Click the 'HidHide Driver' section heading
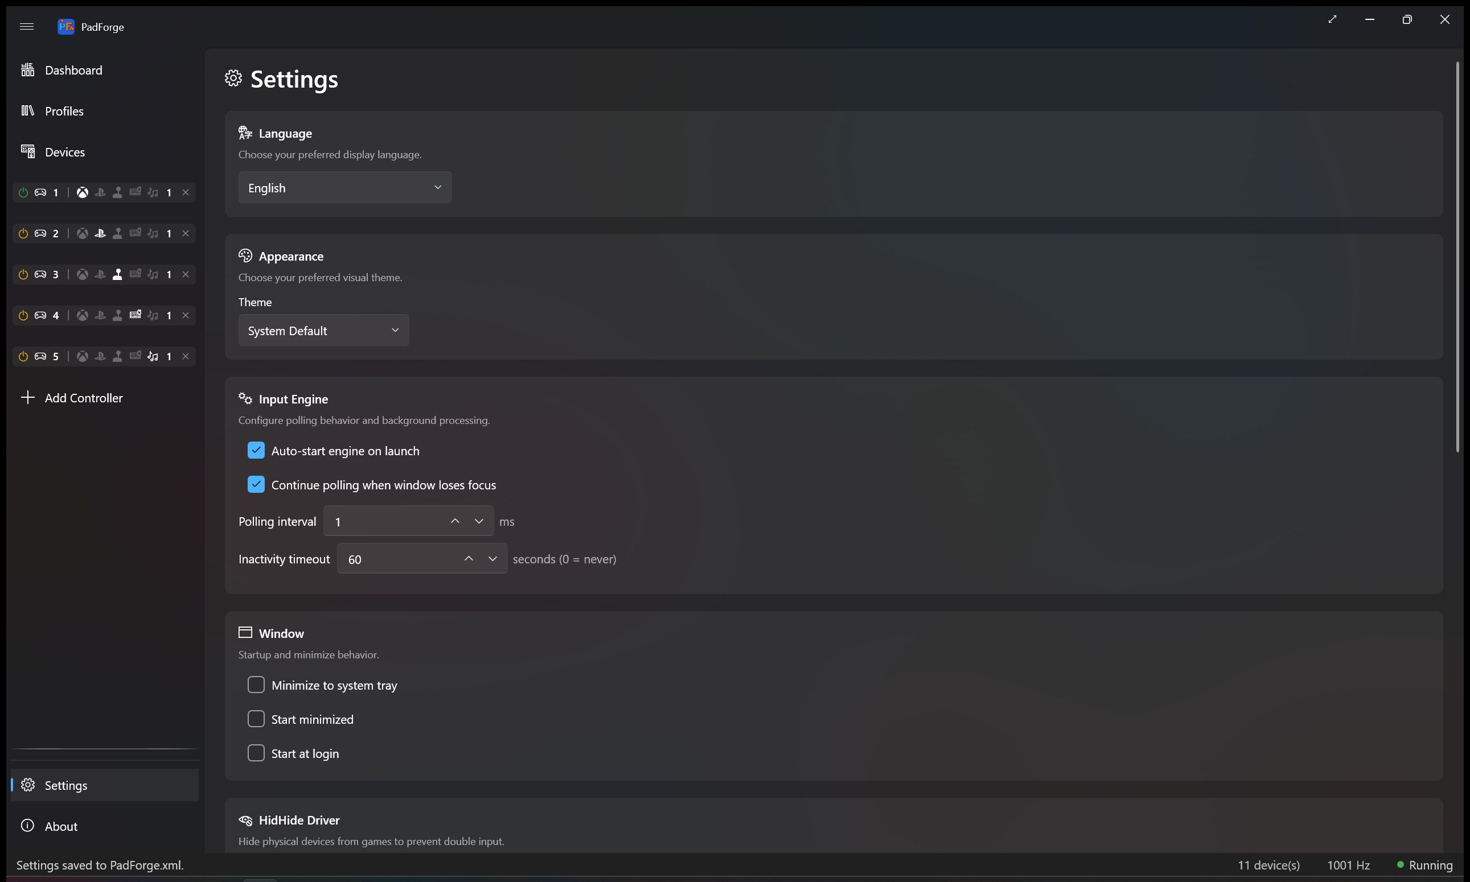This screenshot has width=1470, height=882. [x=299, y=820]
